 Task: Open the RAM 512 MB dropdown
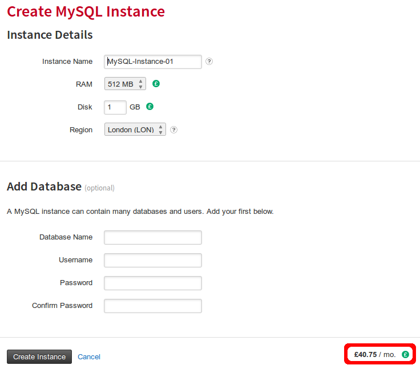click(125, 84)
